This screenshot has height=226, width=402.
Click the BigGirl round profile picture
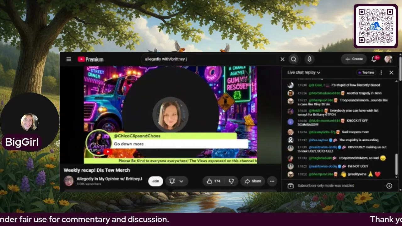point(30,122)
